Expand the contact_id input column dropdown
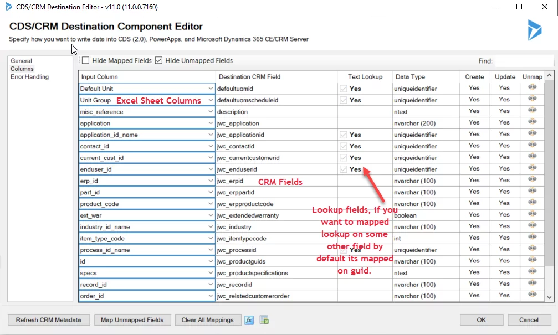Image resolution: width=558 pixels, height=335 pixels. point(211,146)
